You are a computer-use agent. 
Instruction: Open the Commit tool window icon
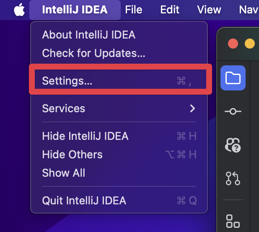pos(233,111)
